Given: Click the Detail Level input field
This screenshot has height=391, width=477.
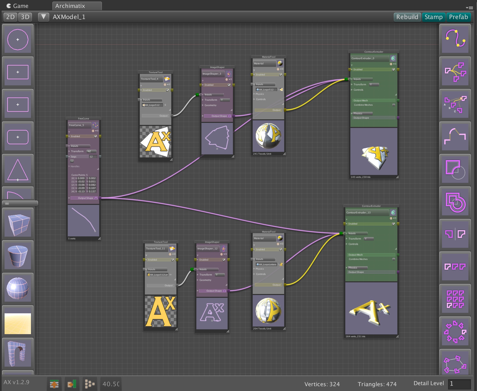Looking at the screenshot, I should coord(459,384).
